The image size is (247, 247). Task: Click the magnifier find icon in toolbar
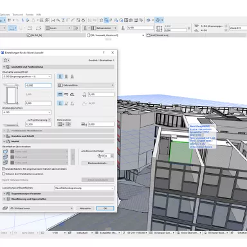(x=58, y=20)
